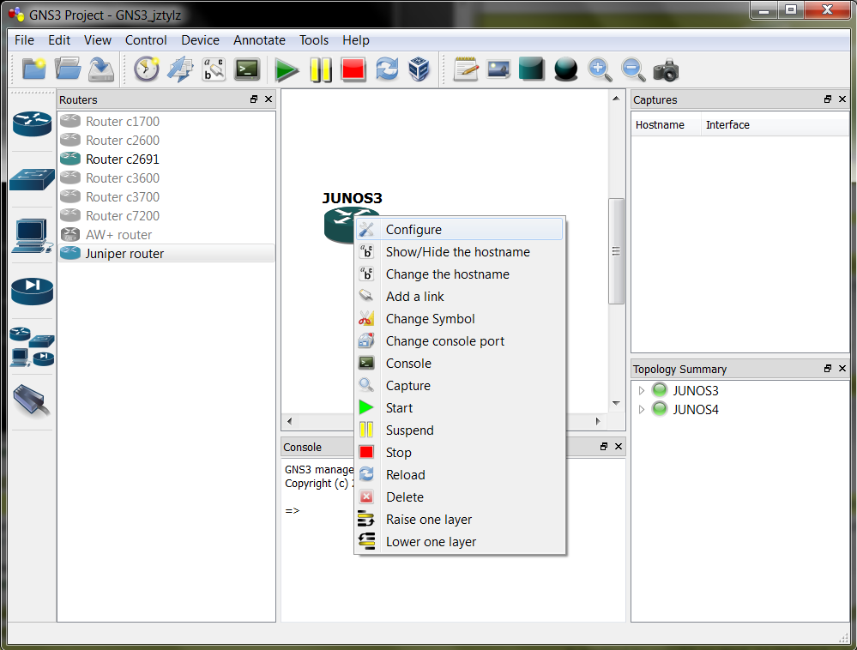
Task: Select AW+ router in Routers list
Action: tap(166, 235)
